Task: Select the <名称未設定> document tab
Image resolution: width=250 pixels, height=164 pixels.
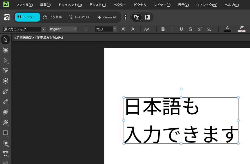Action: tap(39, 38)
